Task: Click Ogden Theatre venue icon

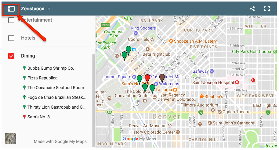Action: (219, 112)
